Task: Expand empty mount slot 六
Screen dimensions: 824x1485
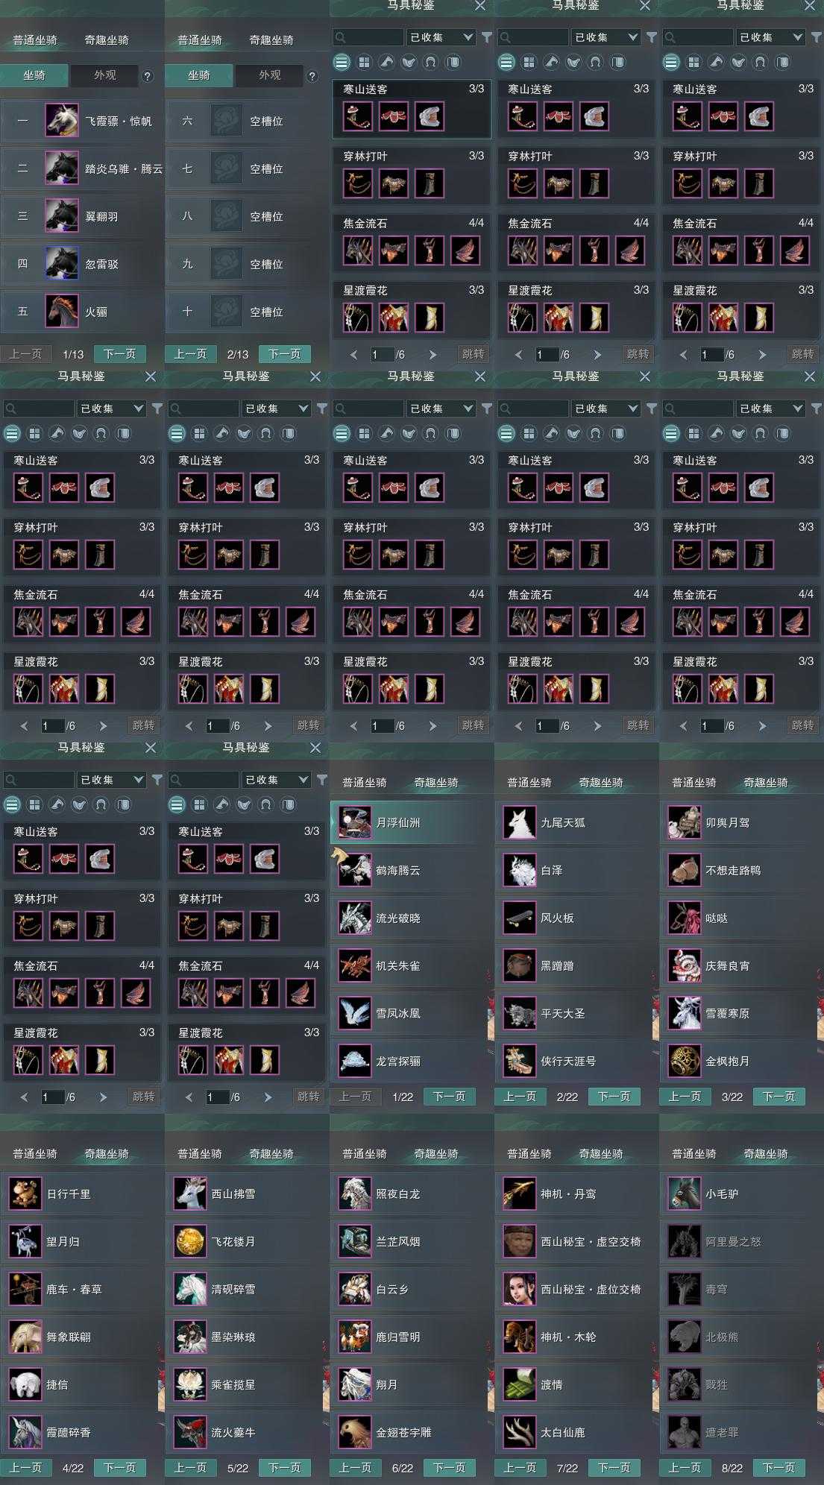Action: (x=246, y=121)
